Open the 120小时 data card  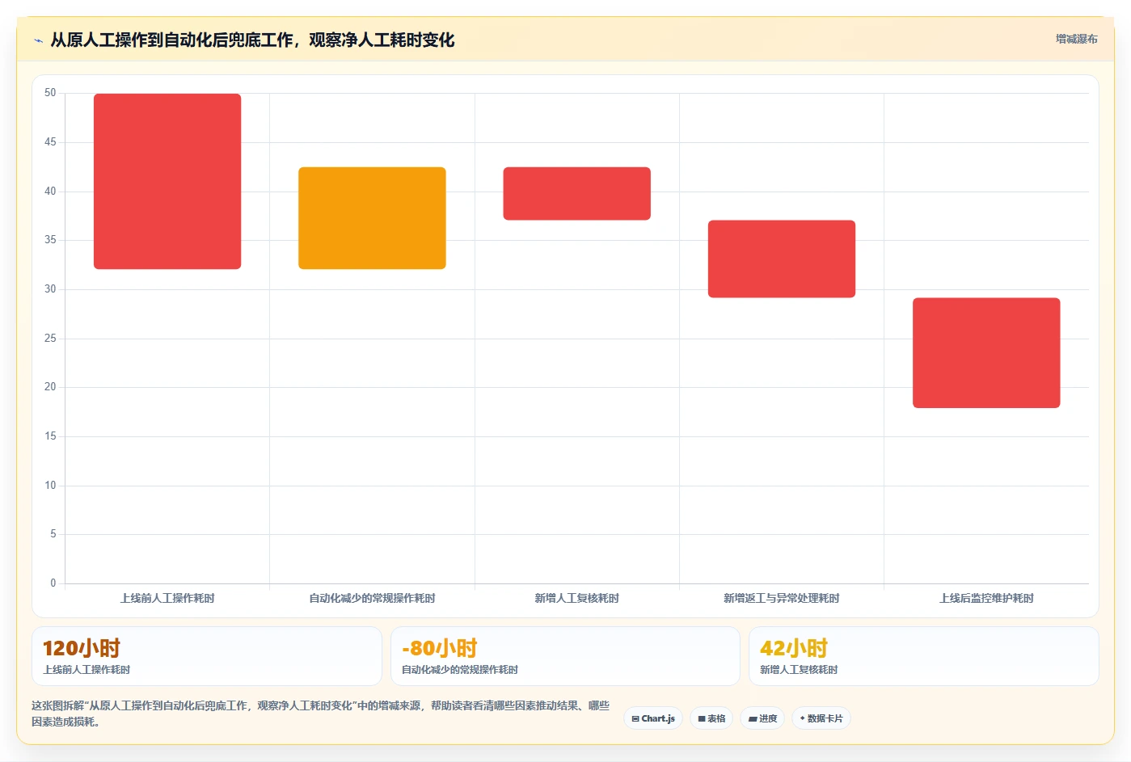(x=207, y=656)
